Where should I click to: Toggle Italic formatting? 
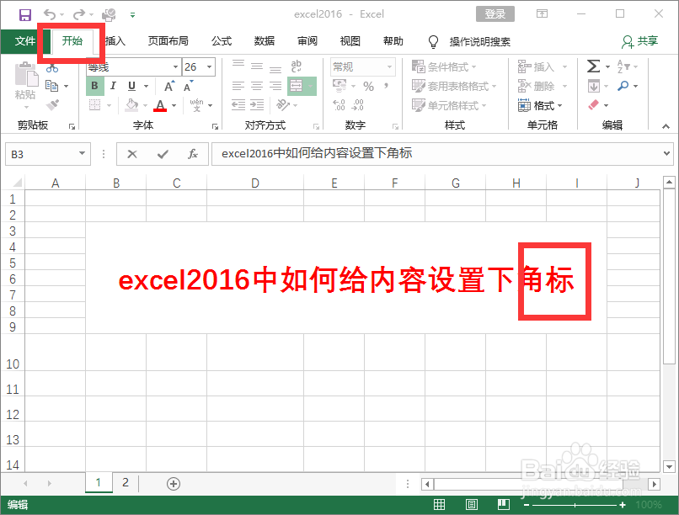(113, 86)
